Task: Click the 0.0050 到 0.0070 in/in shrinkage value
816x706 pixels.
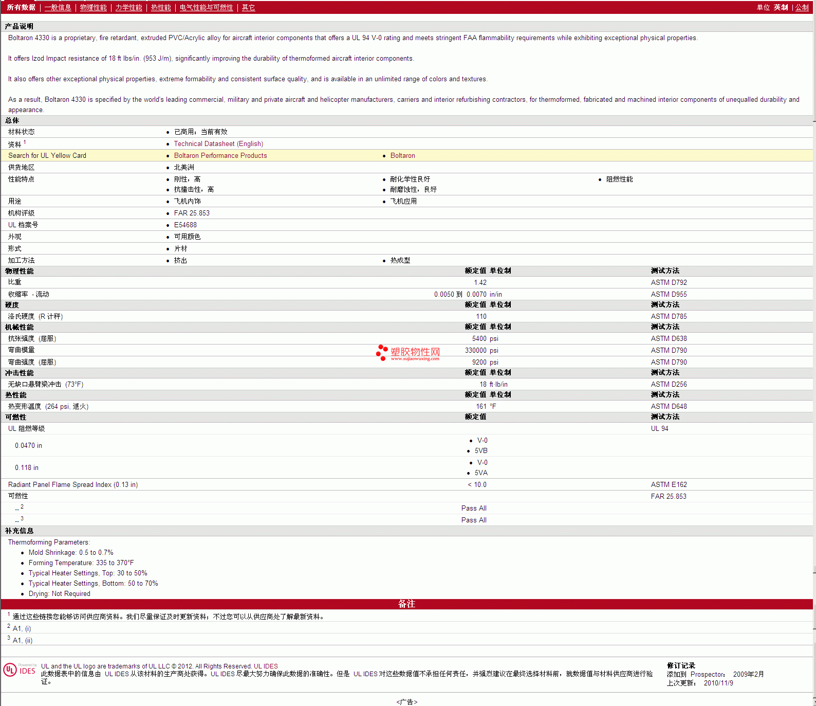Action: click(468, 294)
